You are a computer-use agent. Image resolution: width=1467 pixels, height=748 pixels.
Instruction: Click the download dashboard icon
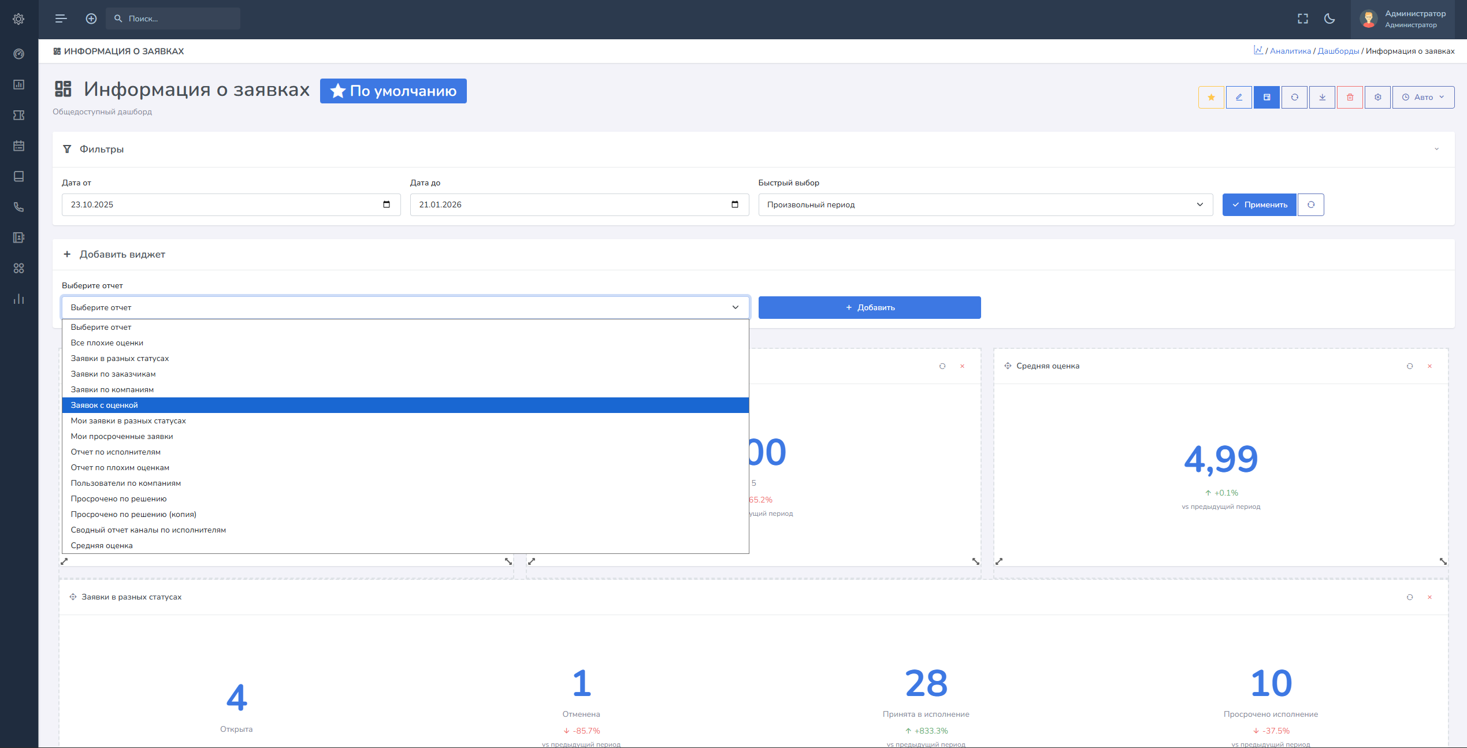click(1322, 97)
